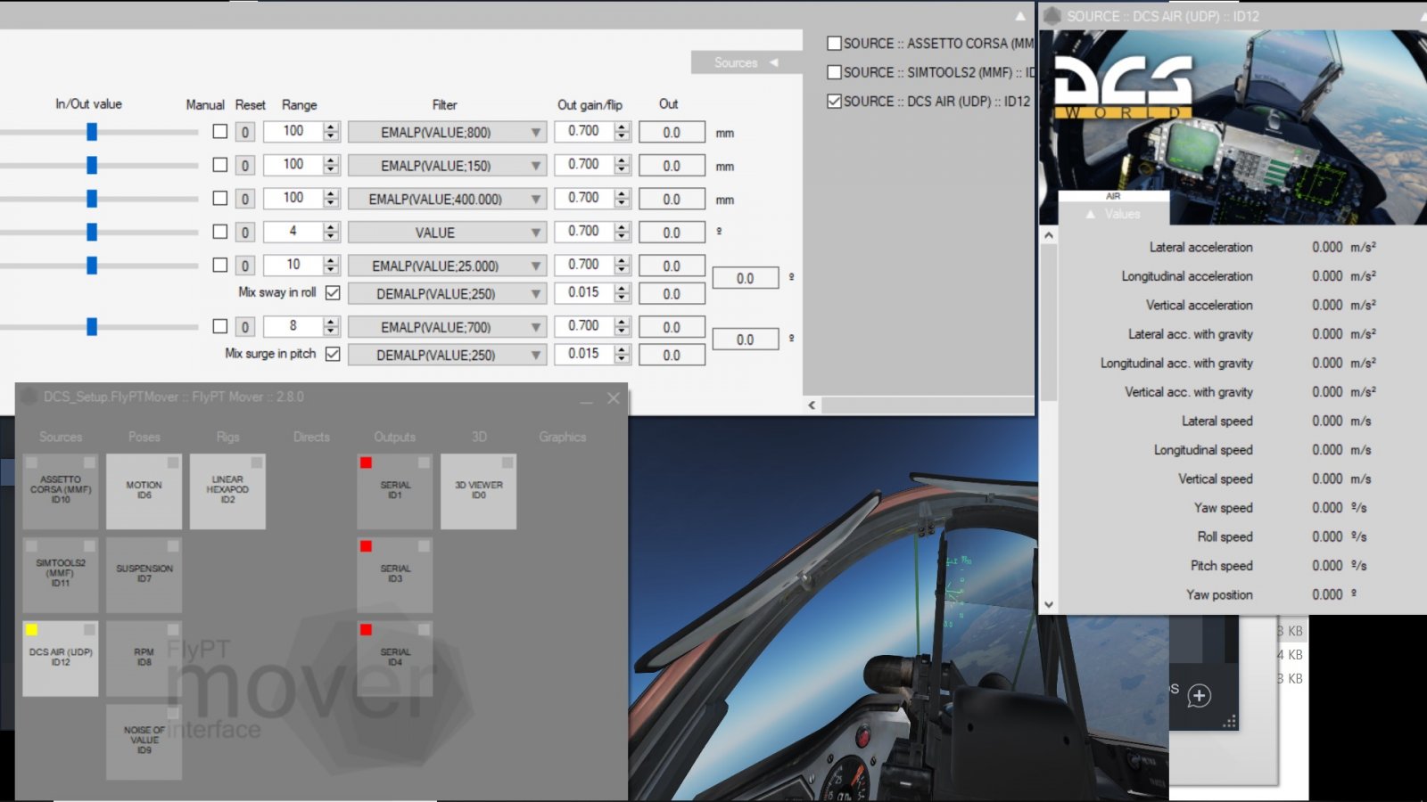Screen dimensions: 1427x802
Task: Open the DEMALP(VALUE;250) dropdown for Mix sway in roll
Action: 446,294
